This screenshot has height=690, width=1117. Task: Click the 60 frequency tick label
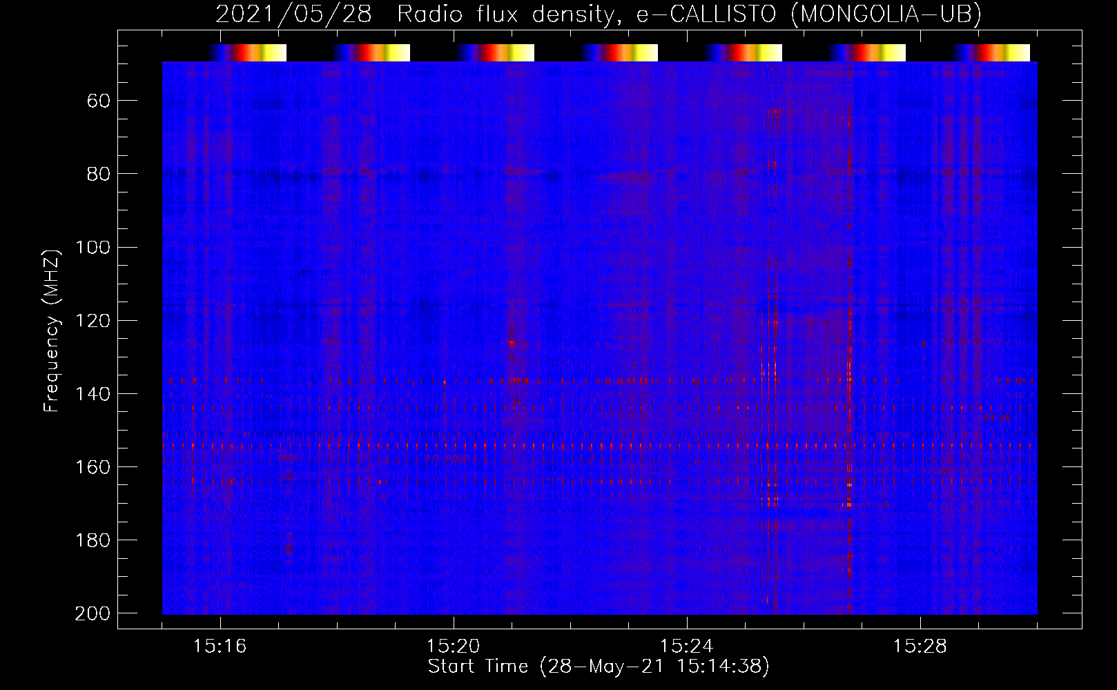[99, 101]
